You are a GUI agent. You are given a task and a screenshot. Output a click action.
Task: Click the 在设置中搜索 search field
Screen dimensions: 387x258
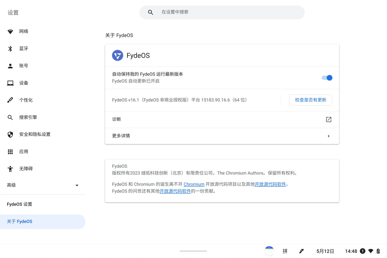tap(222, 12)
